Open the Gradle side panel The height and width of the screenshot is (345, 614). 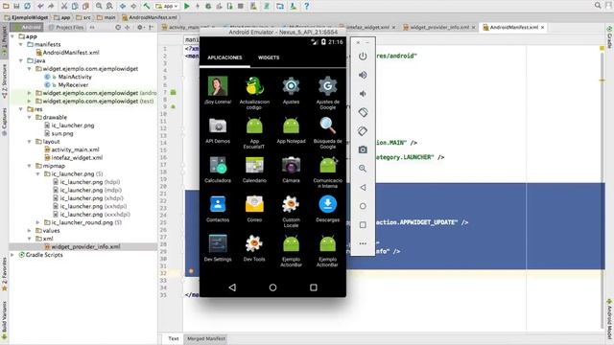tap(609, 38)
